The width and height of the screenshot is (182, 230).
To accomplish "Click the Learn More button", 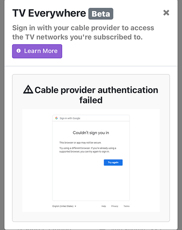I will point(37,51).
